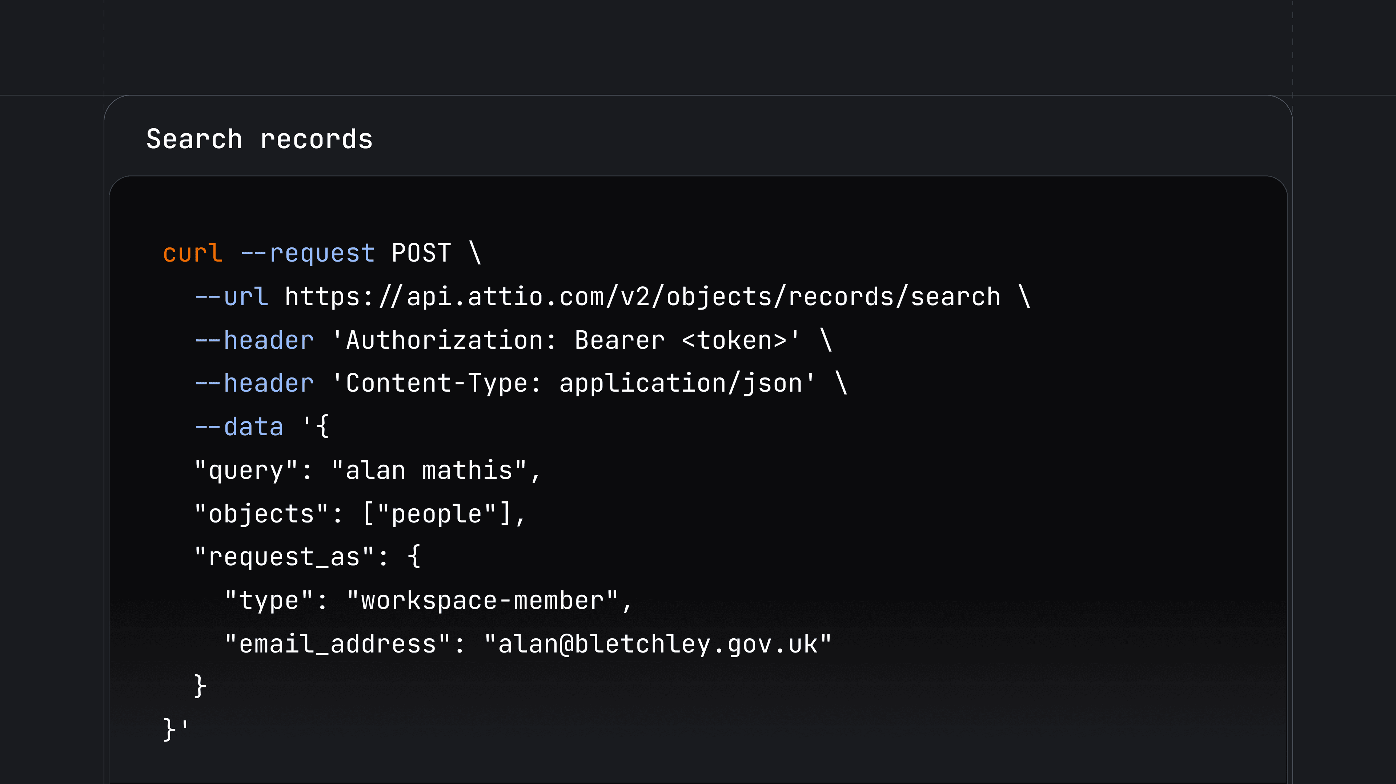This screenshot has width=1396, height=784.
Task: Click the '--url' flag
Action: [232, 297]
